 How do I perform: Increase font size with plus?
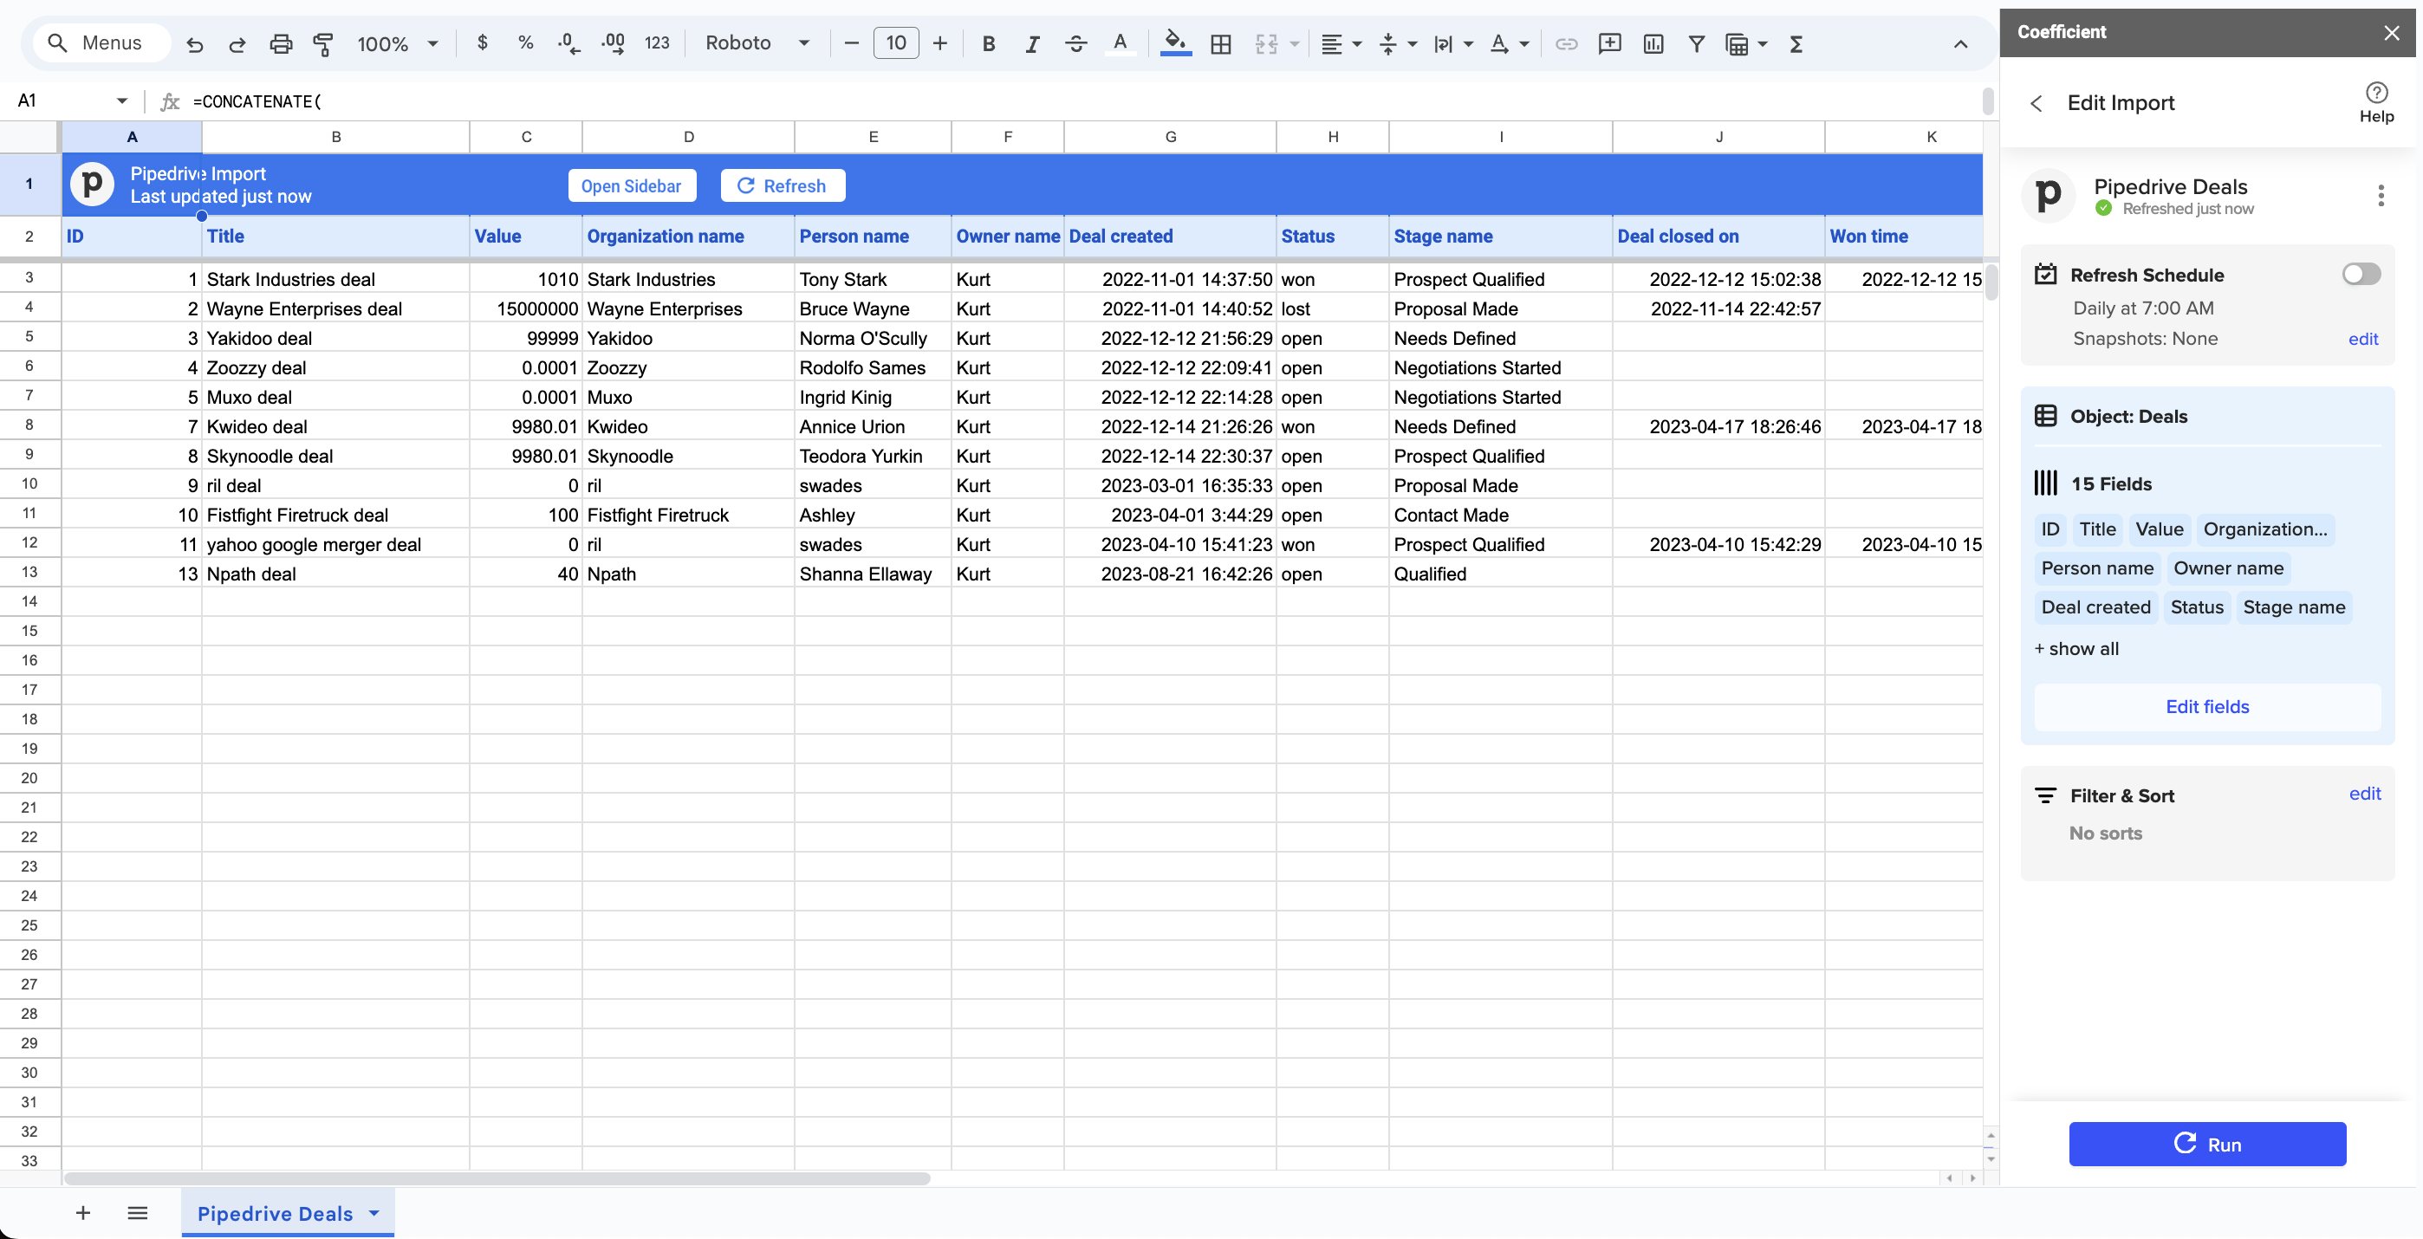pos(939,43)
